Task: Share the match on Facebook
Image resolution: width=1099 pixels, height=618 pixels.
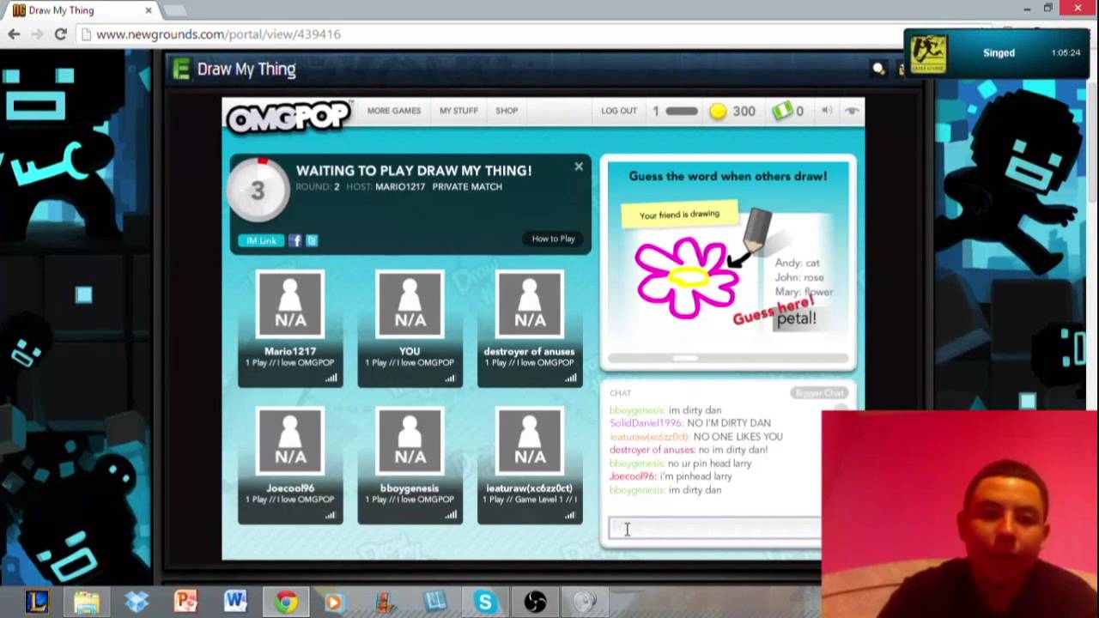Action: (295, 240)
